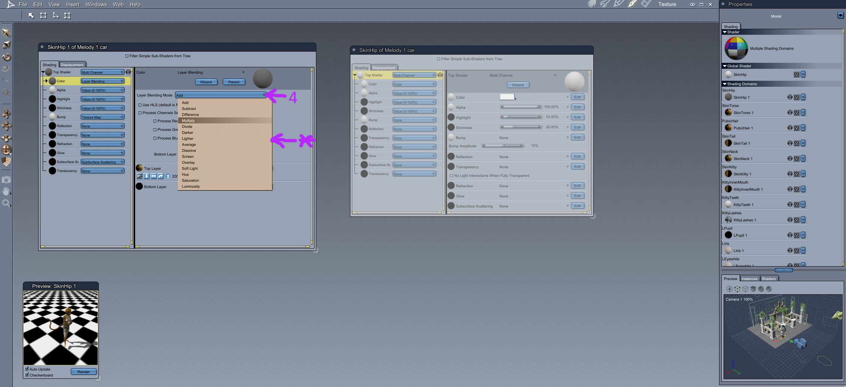
Task: Click Render button in Preview window
Action: [83, 372]
